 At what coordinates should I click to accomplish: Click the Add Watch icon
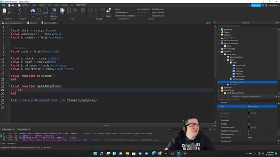coord(108,12)
